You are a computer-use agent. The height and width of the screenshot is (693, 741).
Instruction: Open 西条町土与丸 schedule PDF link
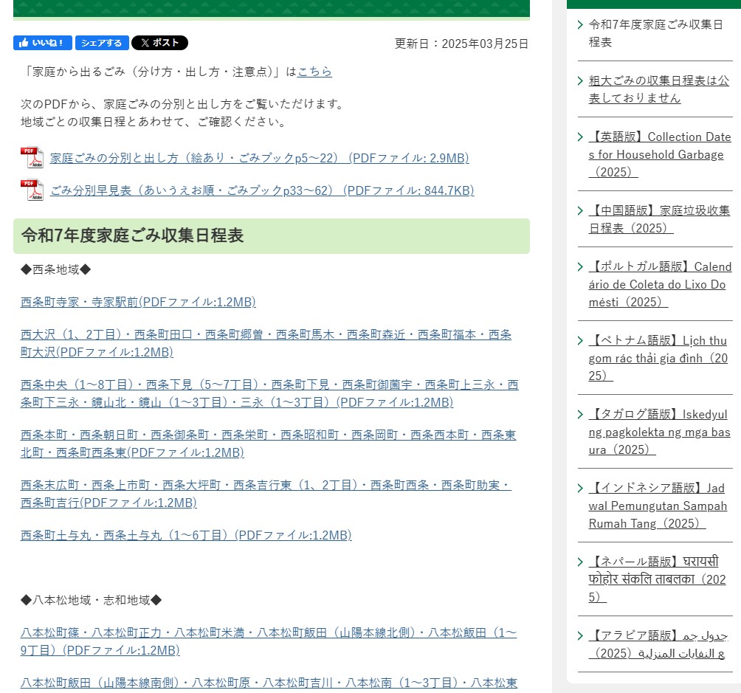pyautogui.click(x=186, y=535)
